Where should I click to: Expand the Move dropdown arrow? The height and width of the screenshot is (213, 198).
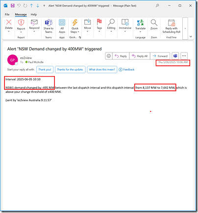(x=87, y=31)
